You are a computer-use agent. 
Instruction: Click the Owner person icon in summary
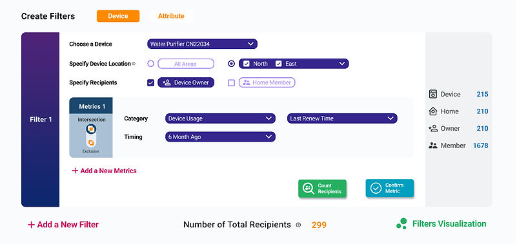coord(432,128)
